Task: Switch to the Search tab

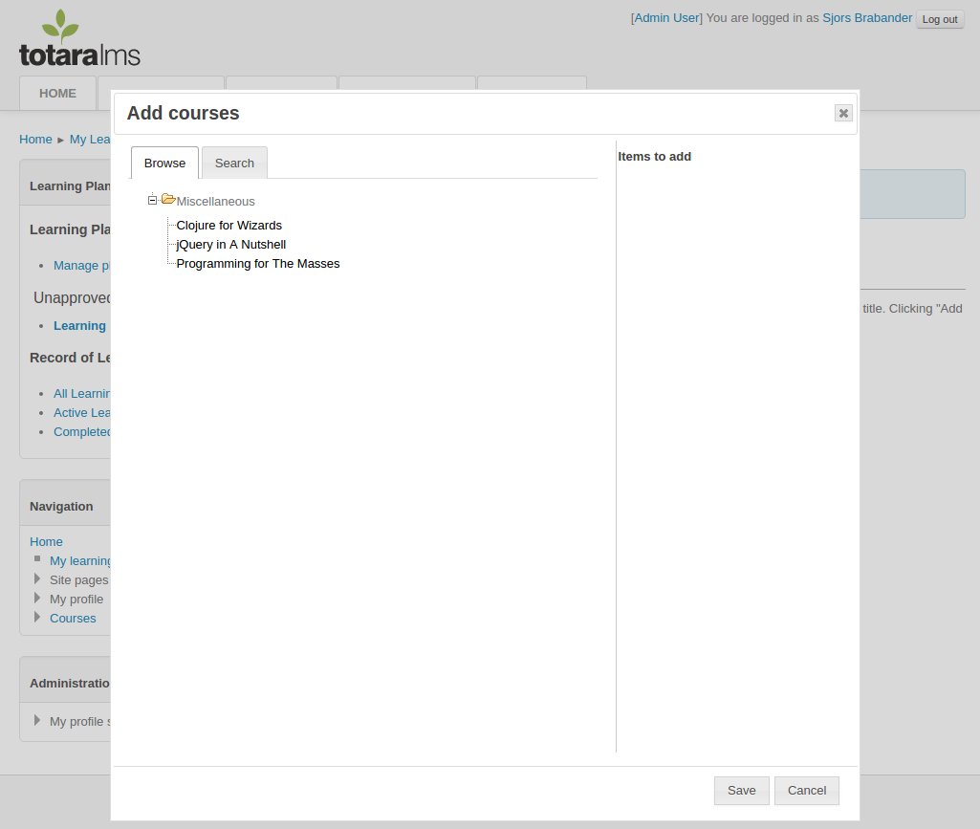Action: tap(234, 164)
